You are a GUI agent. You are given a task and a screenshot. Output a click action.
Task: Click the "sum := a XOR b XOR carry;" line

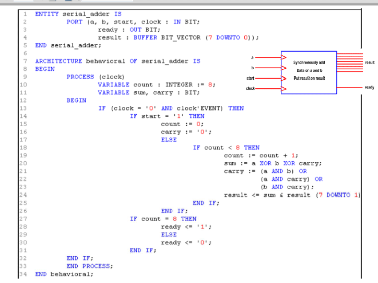pos(273,163)
